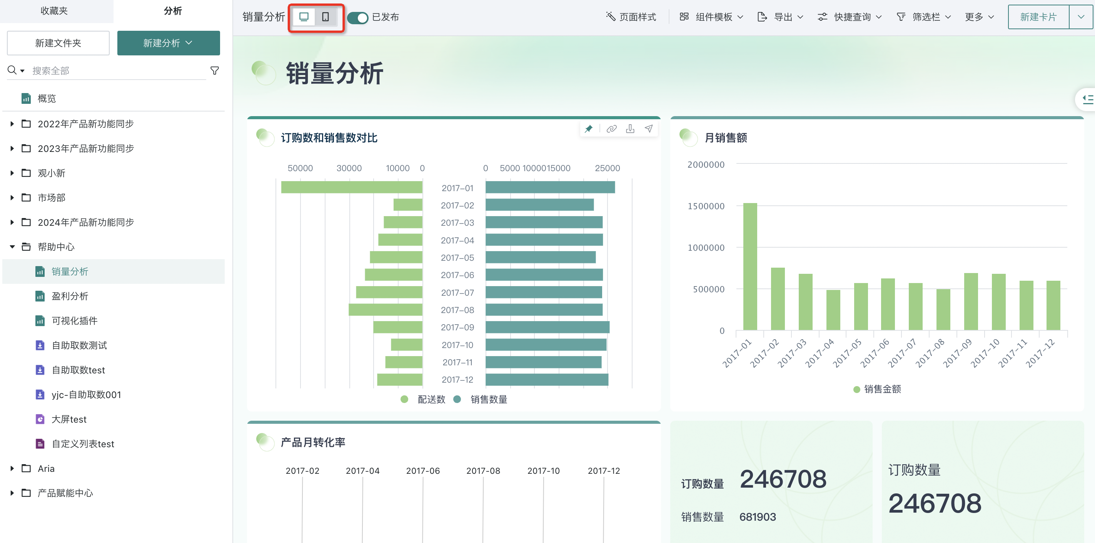Open the 快捷查询 dropdown

pyautogui.click(x=850, y=17)
